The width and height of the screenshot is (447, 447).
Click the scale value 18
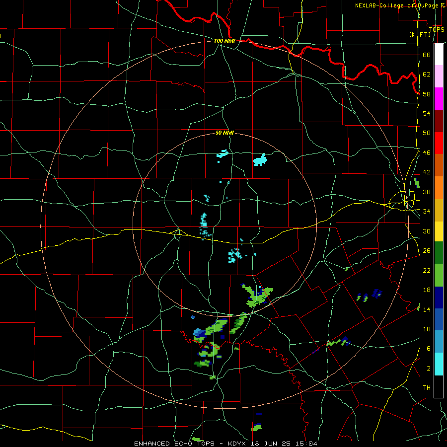point(427,290)
